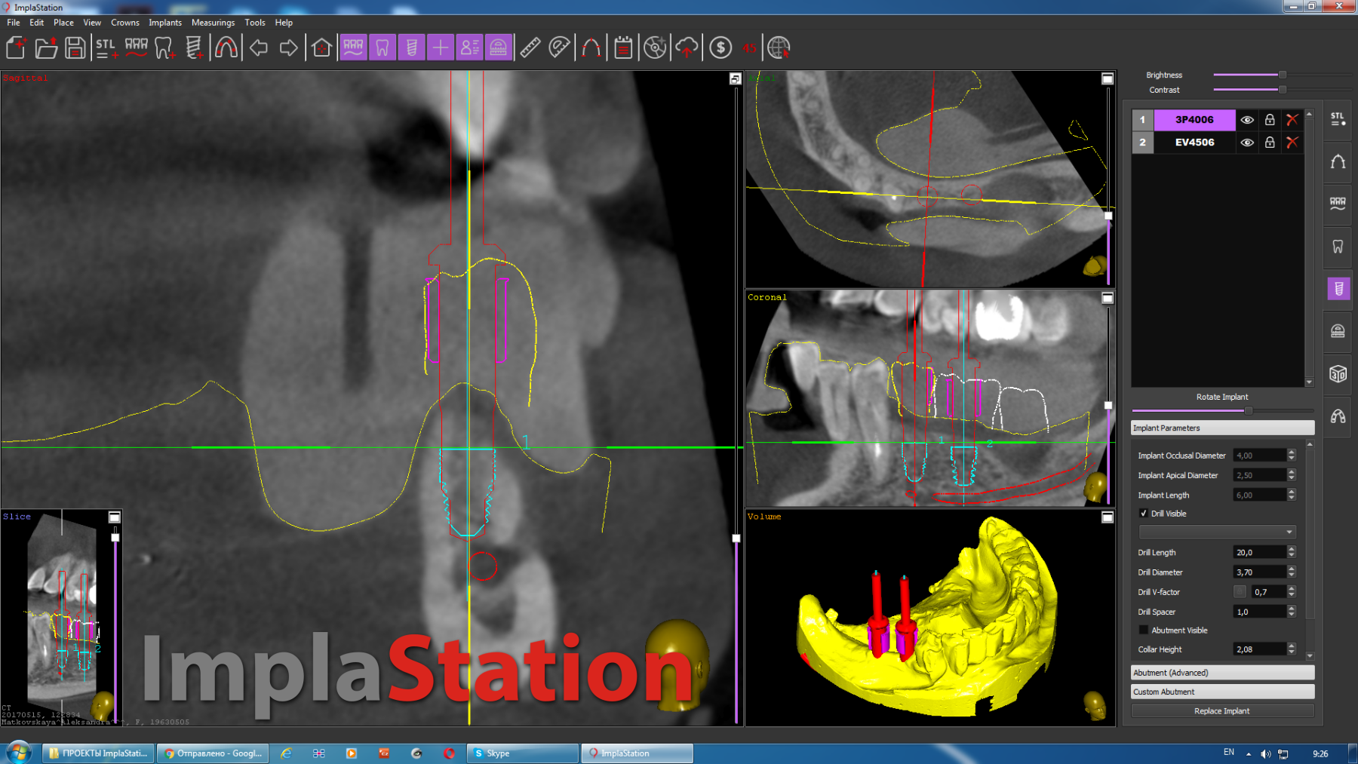
Task: Open the Tools menu
Action: pyautogui.click(x=255, y=23)
